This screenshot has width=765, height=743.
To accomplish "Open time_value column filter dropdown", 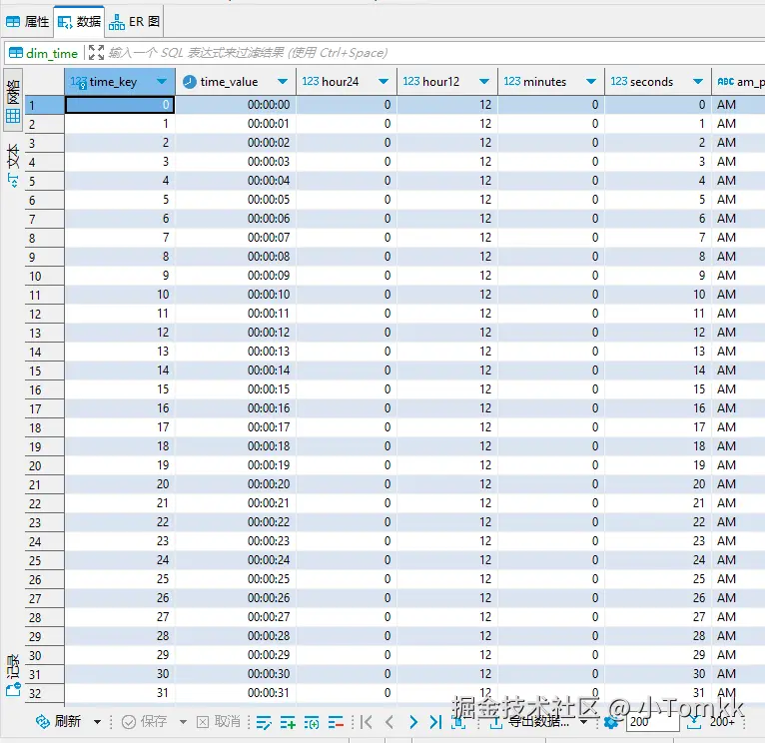I will click(282, 82).
